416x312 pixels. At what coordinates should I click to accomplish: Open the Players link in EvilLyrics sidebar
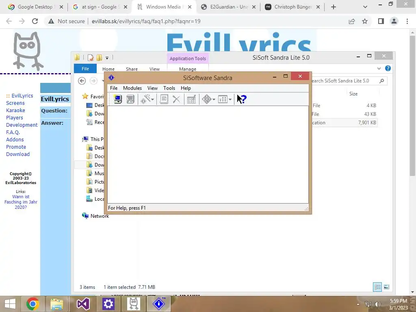[15, 117]
